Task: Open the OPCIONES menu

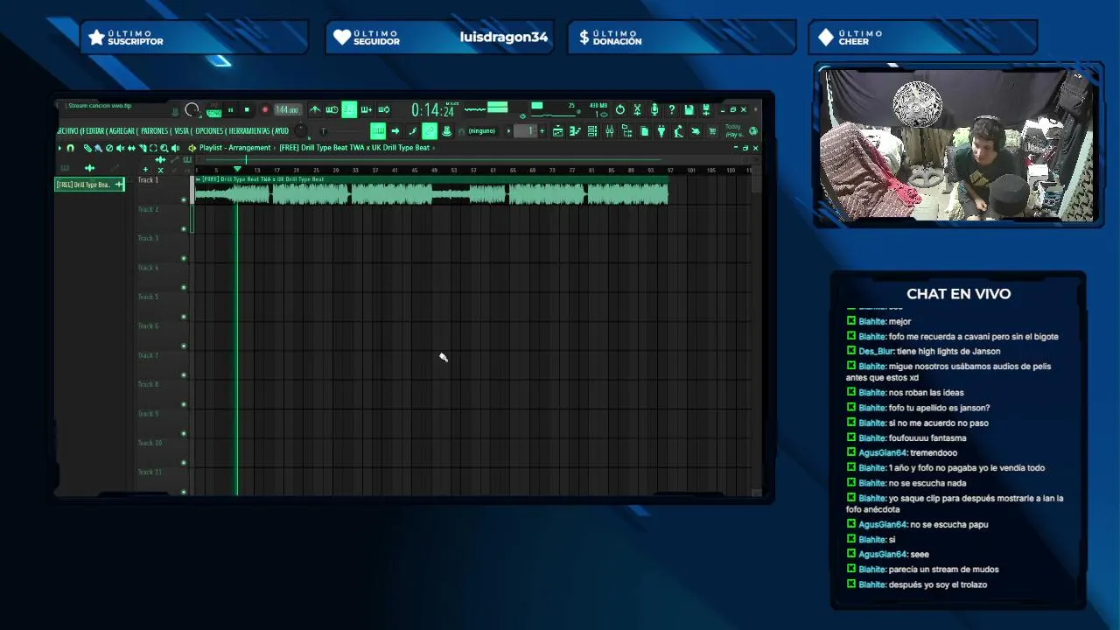Action: pos(209,130)
